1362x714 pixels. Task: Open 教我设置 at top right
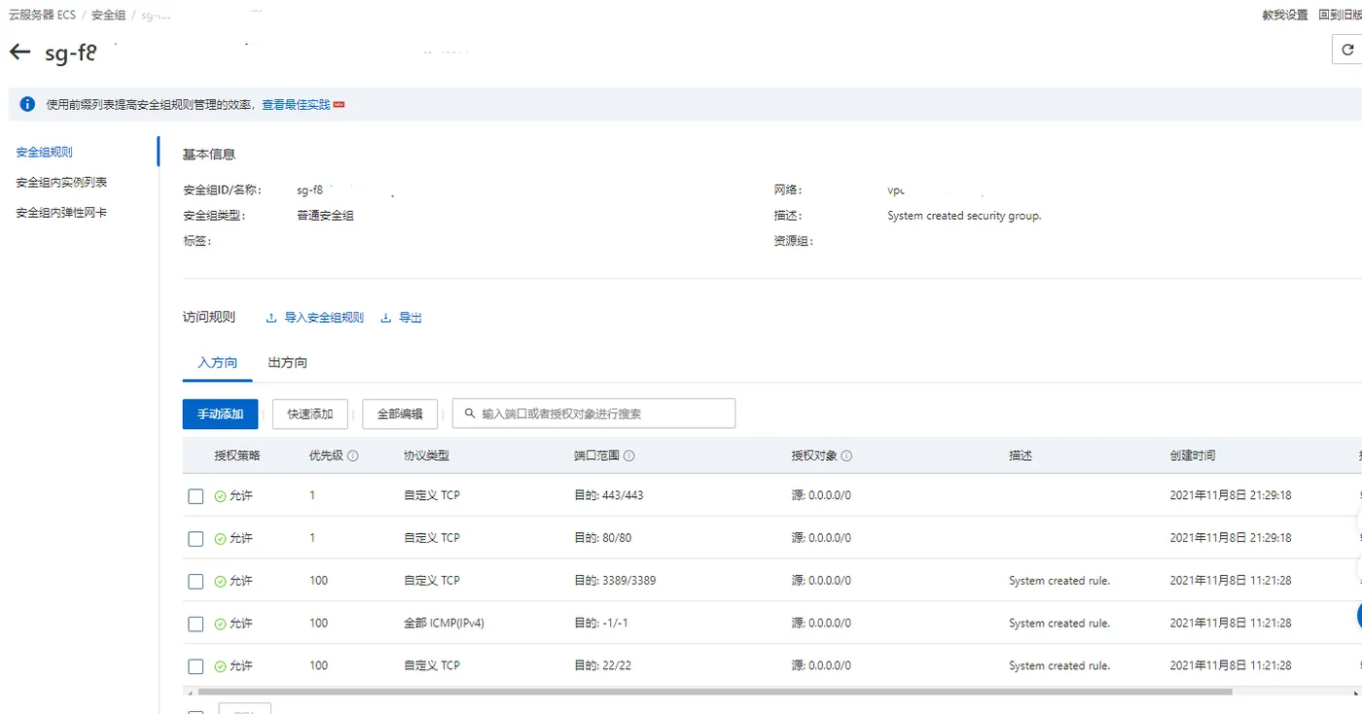1285,16
